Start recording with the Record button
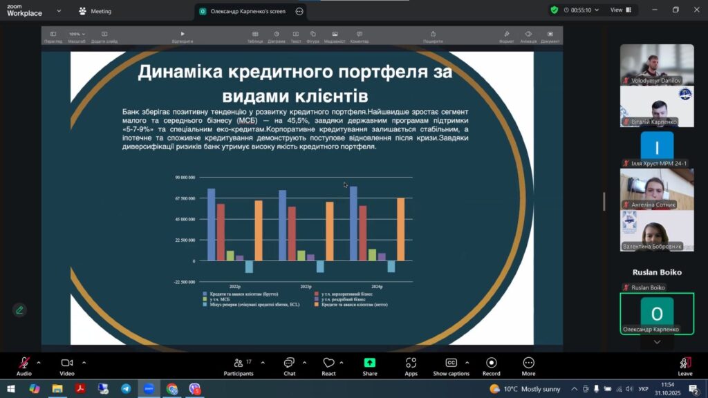Image resolution: width=708 pixels, height=398 pixels. pyautogui.click(x=491, y=366)
